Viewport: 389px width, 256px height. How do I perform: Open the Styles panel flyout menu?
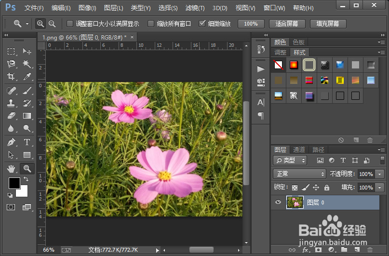381,52
